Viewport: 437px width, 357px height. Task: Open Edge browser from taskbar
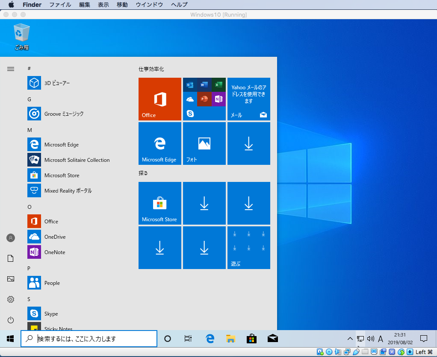210,339
